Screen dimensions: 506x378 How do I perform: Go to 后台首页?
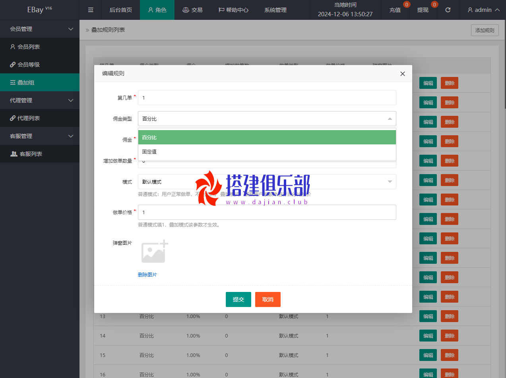(121, 10)
